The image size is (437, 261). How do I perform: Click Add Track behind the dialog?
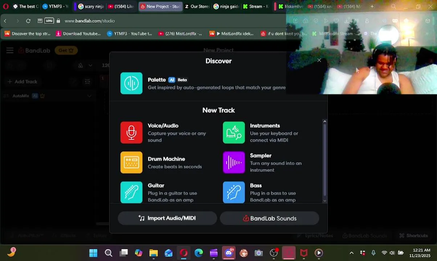click(x=23, y=82)
